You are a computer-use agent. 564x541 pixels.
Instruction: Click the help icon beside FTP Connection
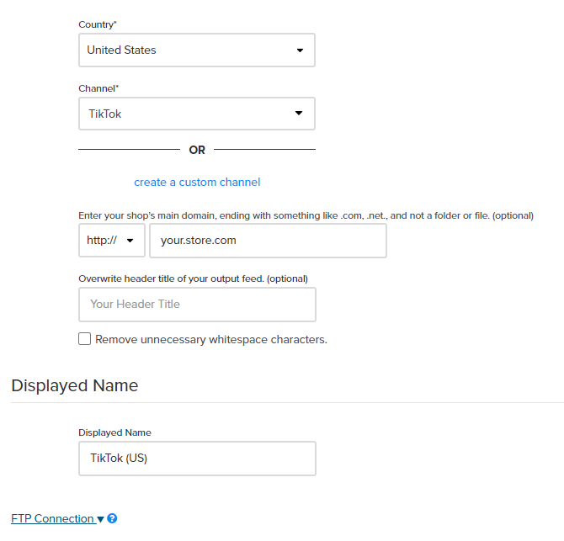coord(112,519)
